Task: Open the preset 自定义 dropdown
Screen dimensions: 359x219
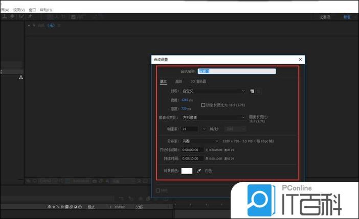Action: (x=214, y=91)
